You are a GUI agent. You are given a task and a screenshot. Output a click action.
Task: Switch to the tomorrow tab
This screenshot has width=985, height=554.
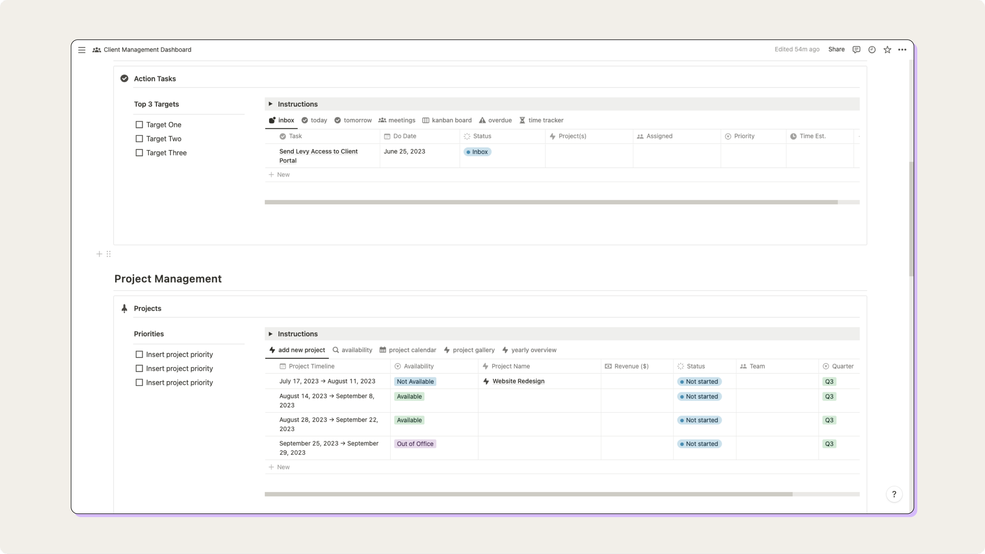tap(353, 120)
